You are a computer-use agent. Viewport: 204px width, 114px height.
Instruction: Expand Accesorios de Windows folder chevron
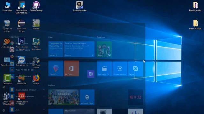pos(44,96)
